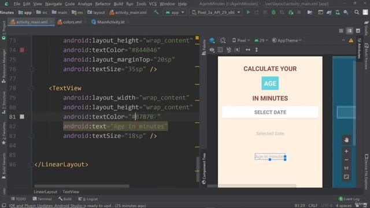Viewport: 370px width, 208px height.
Task: Zoom out the preview with minus button
Action: coord(346,159)
